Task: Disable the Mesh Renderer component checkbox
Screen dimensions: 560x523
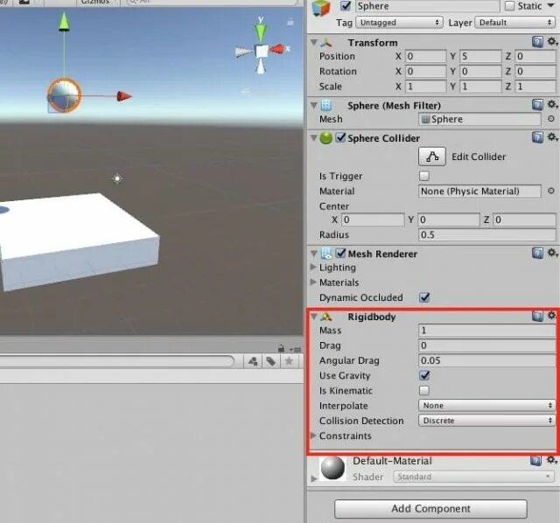Action: point(340,254)
